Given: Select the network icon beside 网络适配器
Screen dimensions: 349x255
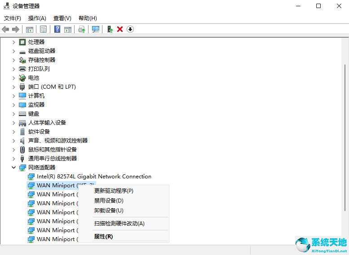Looking at the screenshot, I should pos(22,168).
